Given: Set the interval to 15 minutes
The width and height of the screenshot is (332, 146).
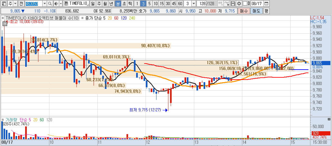Looking at the screenshot, I should 162,4.
